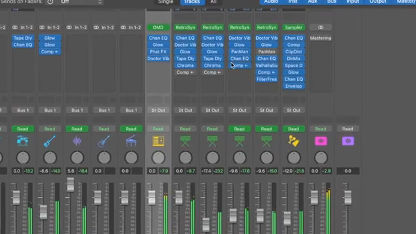This screenshot has width=416, height=234.
Task: Click keyboard stand icon on the -15.0 peak channel
Action: [266, 141]
